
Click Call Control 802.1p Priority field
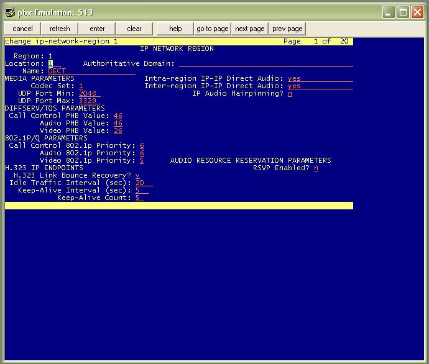click(x=142, y=145)
